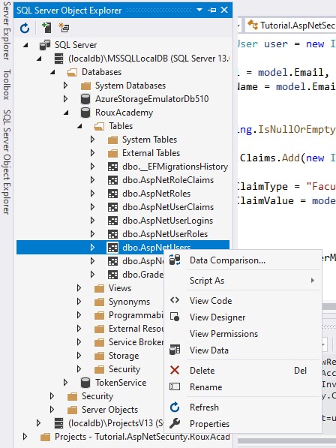Click the dbo.AspNetUserRoles table icon
The image size is (336, 448).
112,234
